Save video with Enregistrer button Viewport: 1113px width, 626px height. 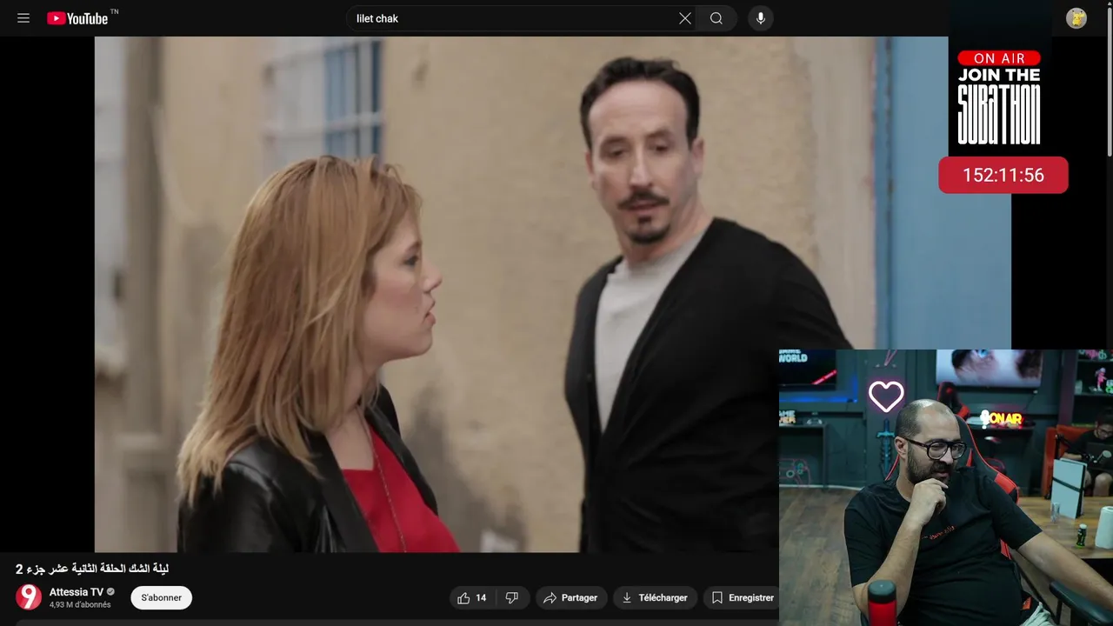(x=741, y=598)
